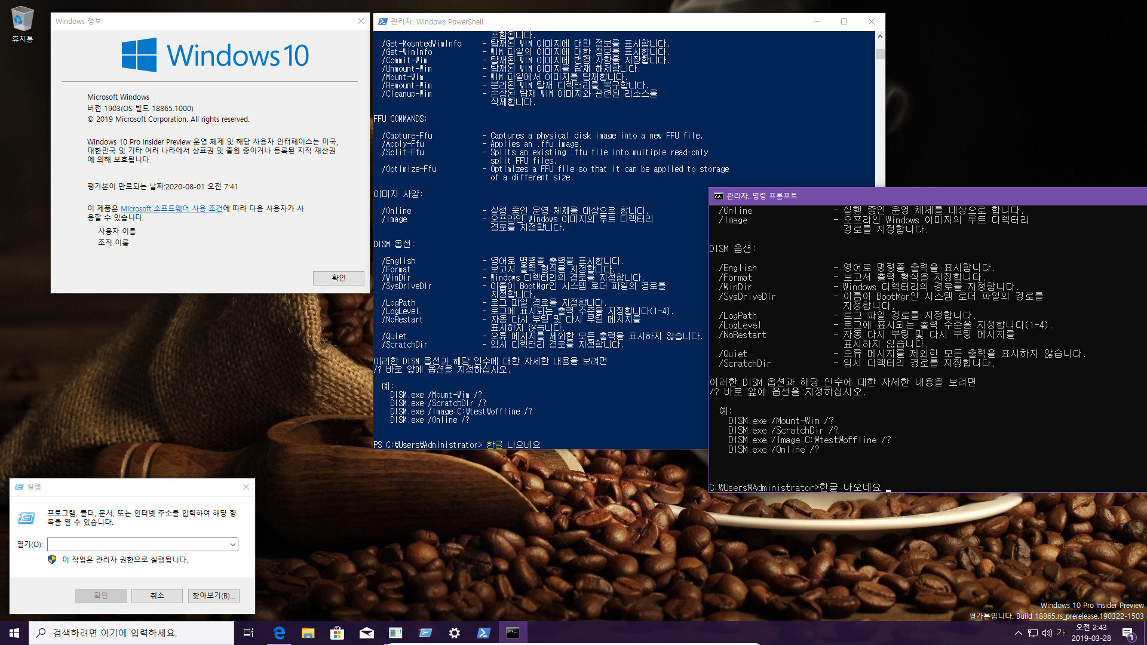Click the expiration date text '2020-08-01 오전 7:41'
The height and width of the screenshot is (645, 1147).
coord(201,186)
